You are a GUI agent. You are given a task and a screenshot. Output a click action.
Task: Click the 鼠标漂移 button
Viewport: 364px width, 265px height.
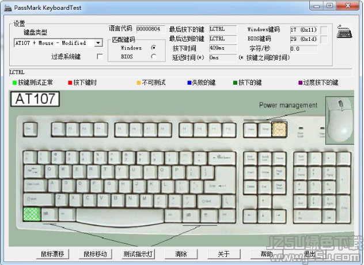[52, 254]
